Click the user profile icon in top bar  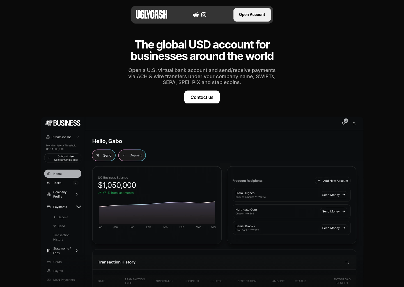pyautogui.click(x=354, y=123)
